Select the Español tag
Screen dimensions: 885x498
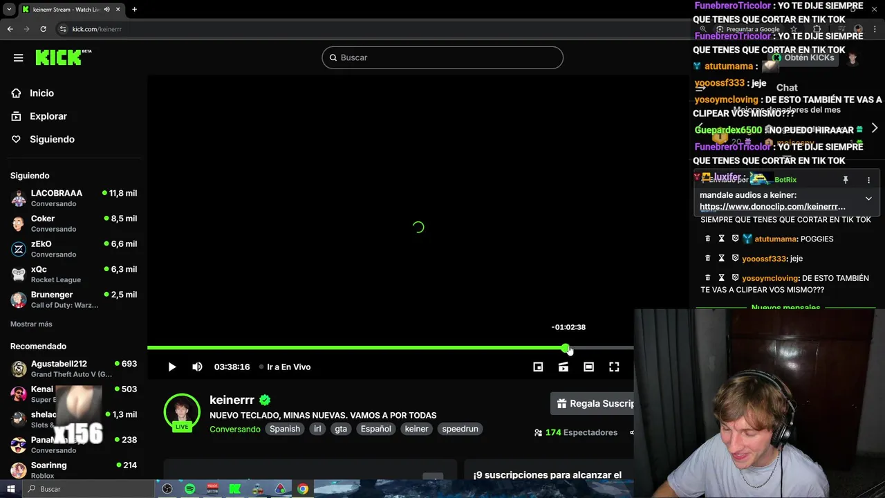click(x=375, y=429)
